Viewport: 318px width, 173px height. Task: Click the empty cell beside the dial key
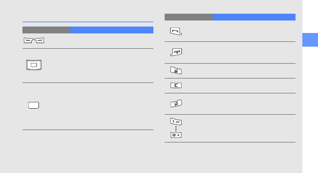click(239, 31)
